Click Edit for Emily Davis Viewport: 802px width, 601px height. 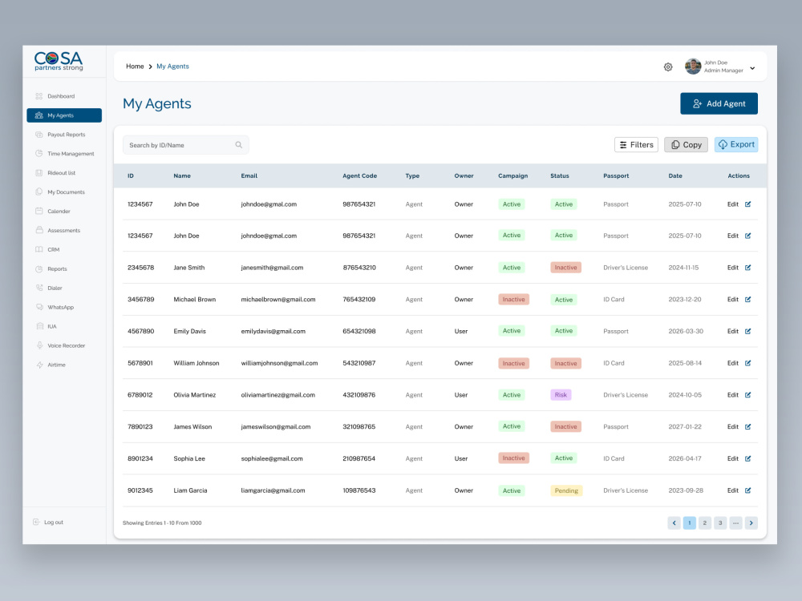pyautogui.click(x=733, y=331)
